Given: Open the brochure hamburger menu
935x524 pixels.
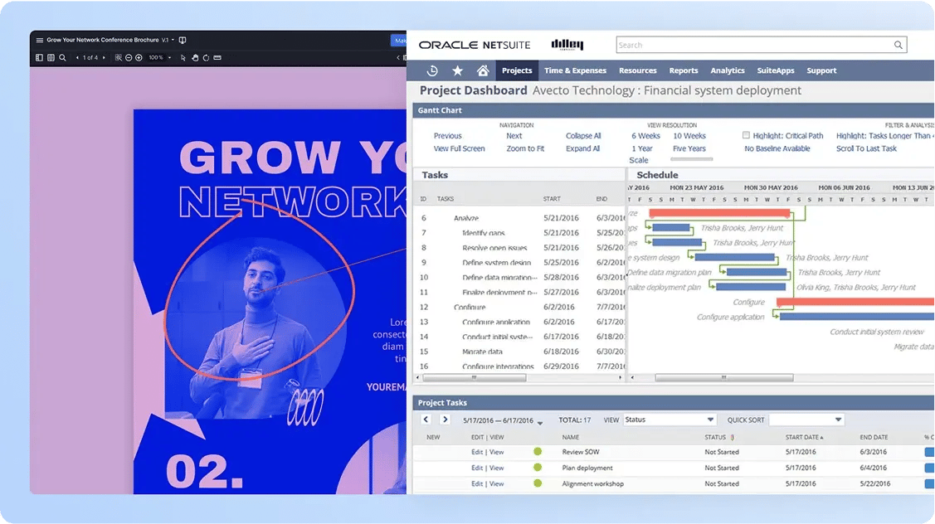Looking at the screenshot, I should point(38,40).
